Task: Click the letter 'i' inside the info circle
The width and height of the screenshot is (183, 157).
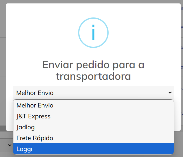Action: tap(93, 32)
